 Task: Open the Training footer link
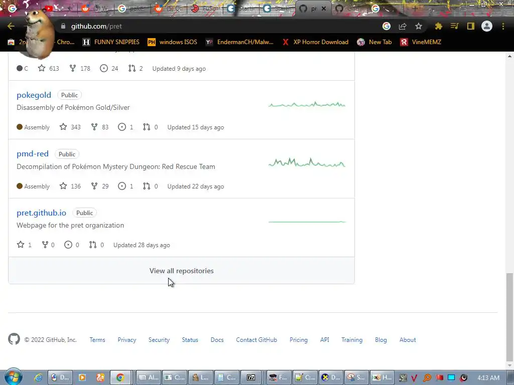coord(352,340)
